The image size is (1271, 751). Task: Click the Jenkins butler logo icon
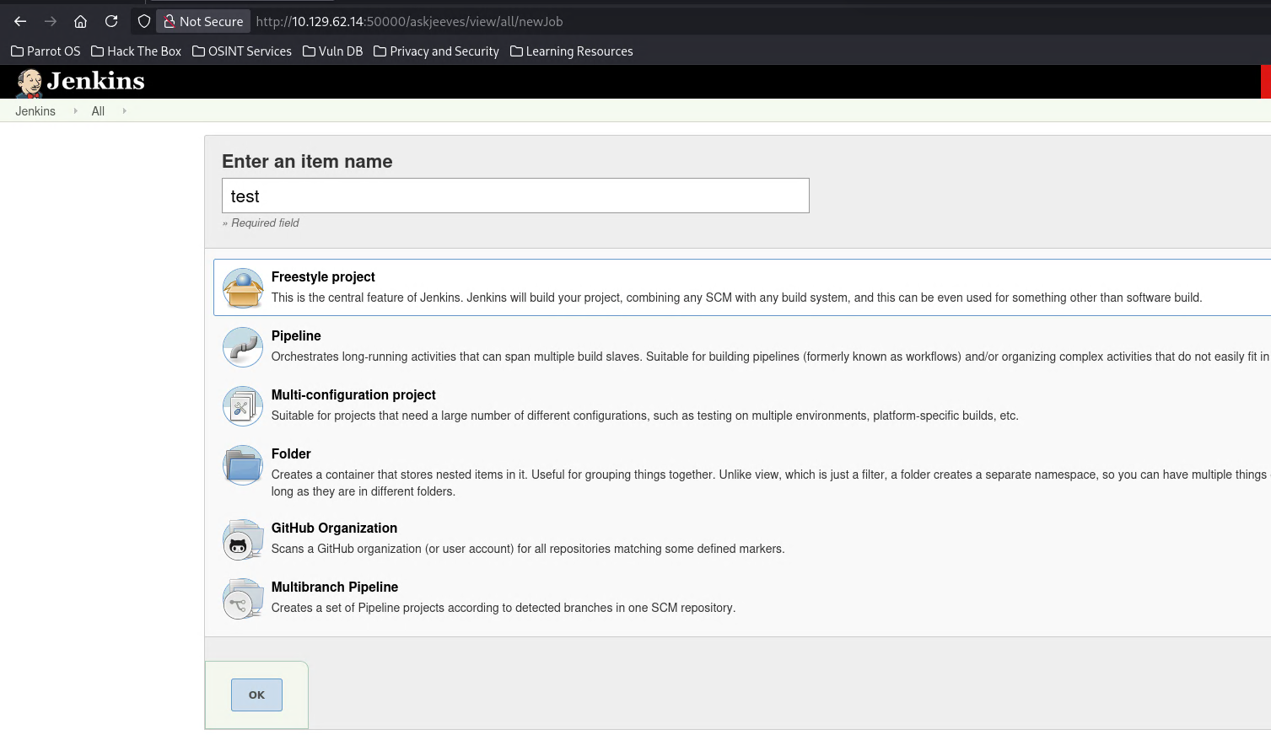[30, 83]
